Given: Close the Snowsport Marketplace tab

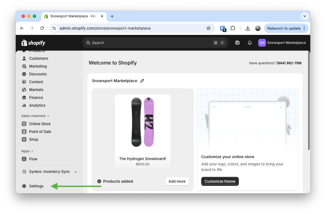Looking at the screenshot, I should [102, 16].
